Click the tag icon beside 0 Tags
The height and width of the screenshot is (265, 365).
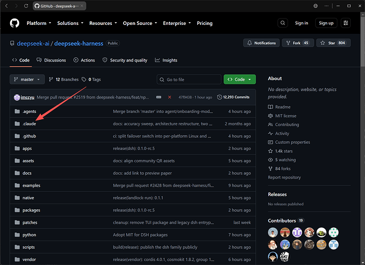coord(84,79)
